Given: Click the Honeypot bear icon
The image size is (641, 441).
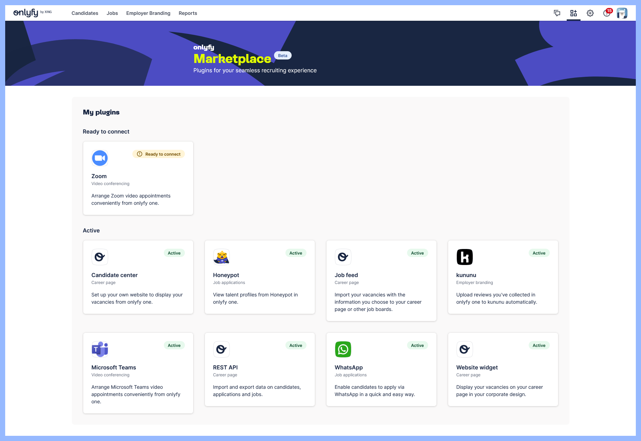Looking at the screenshot, I should click(x=221, y=257).
